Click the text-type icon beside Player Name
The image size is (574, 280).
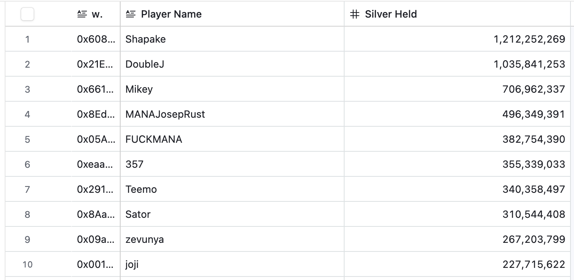coord(131,14)
